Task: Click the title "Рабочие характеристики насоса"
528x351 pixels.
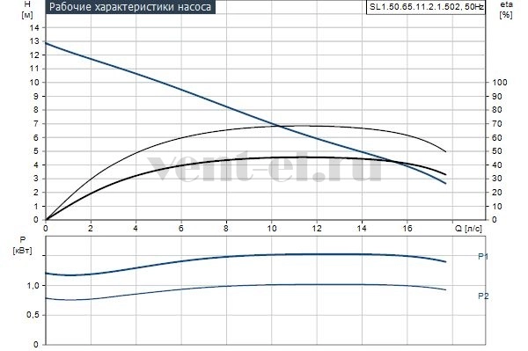Action: [x=130, y=7]
